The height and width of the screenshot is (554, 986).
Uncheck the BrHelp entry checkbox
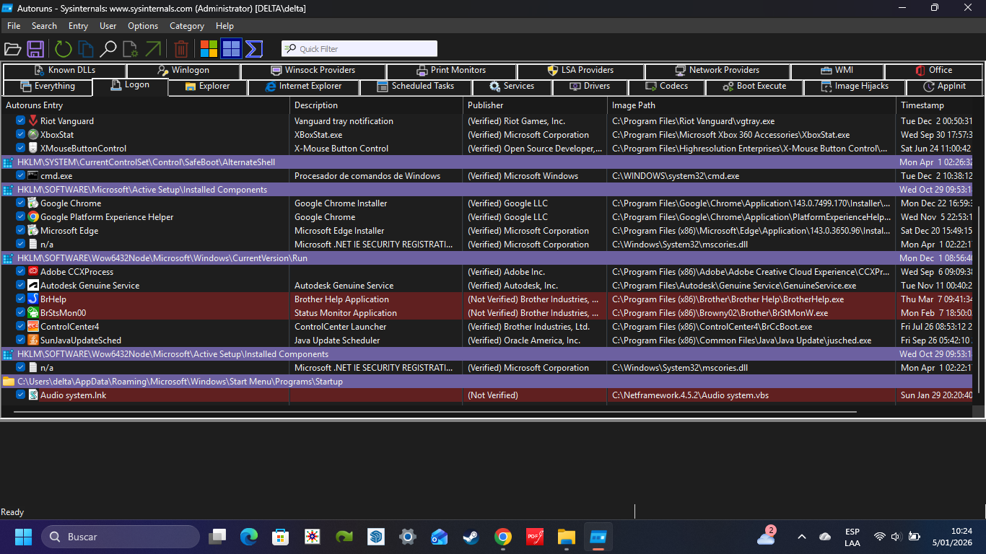click(21, 299)
